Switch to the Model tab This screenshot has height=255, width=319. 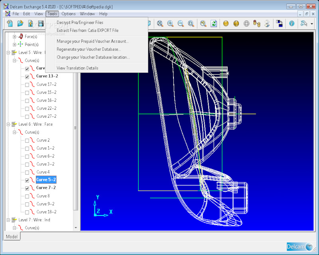click(x=12, y=237)
